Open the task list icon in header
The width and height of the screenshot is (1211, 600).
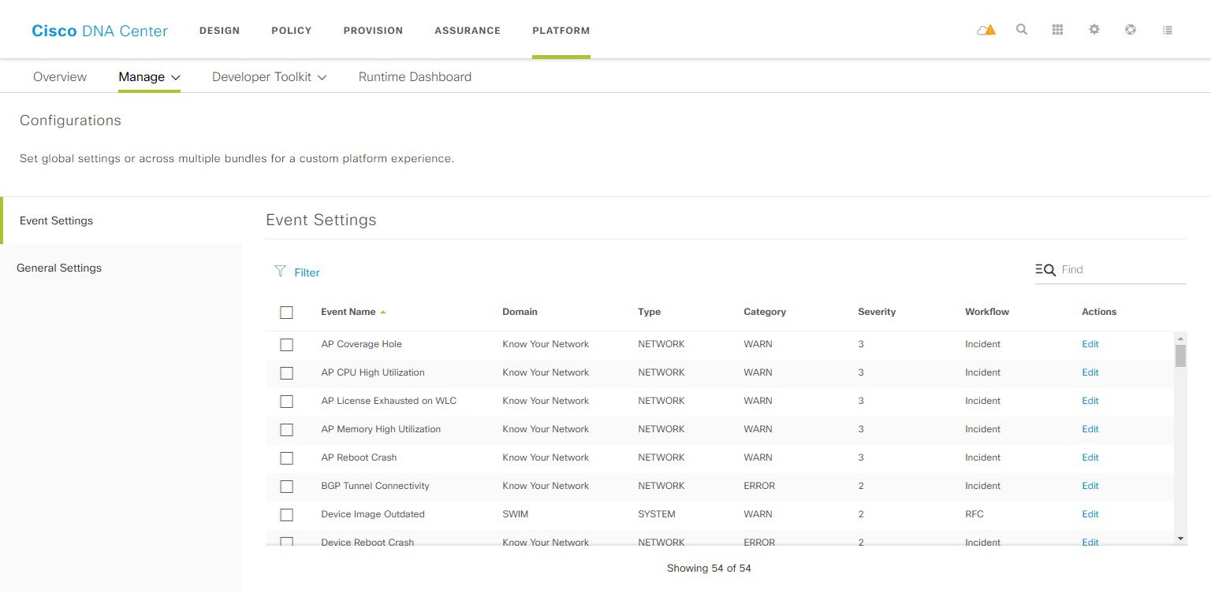click(1168, 30)
